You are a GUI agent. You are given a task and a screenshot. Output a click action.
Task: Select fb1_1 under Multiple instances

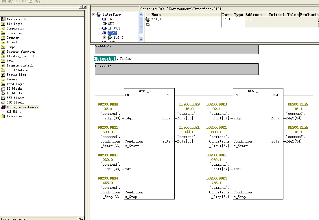pyautogui.click(x=16, y=112)
